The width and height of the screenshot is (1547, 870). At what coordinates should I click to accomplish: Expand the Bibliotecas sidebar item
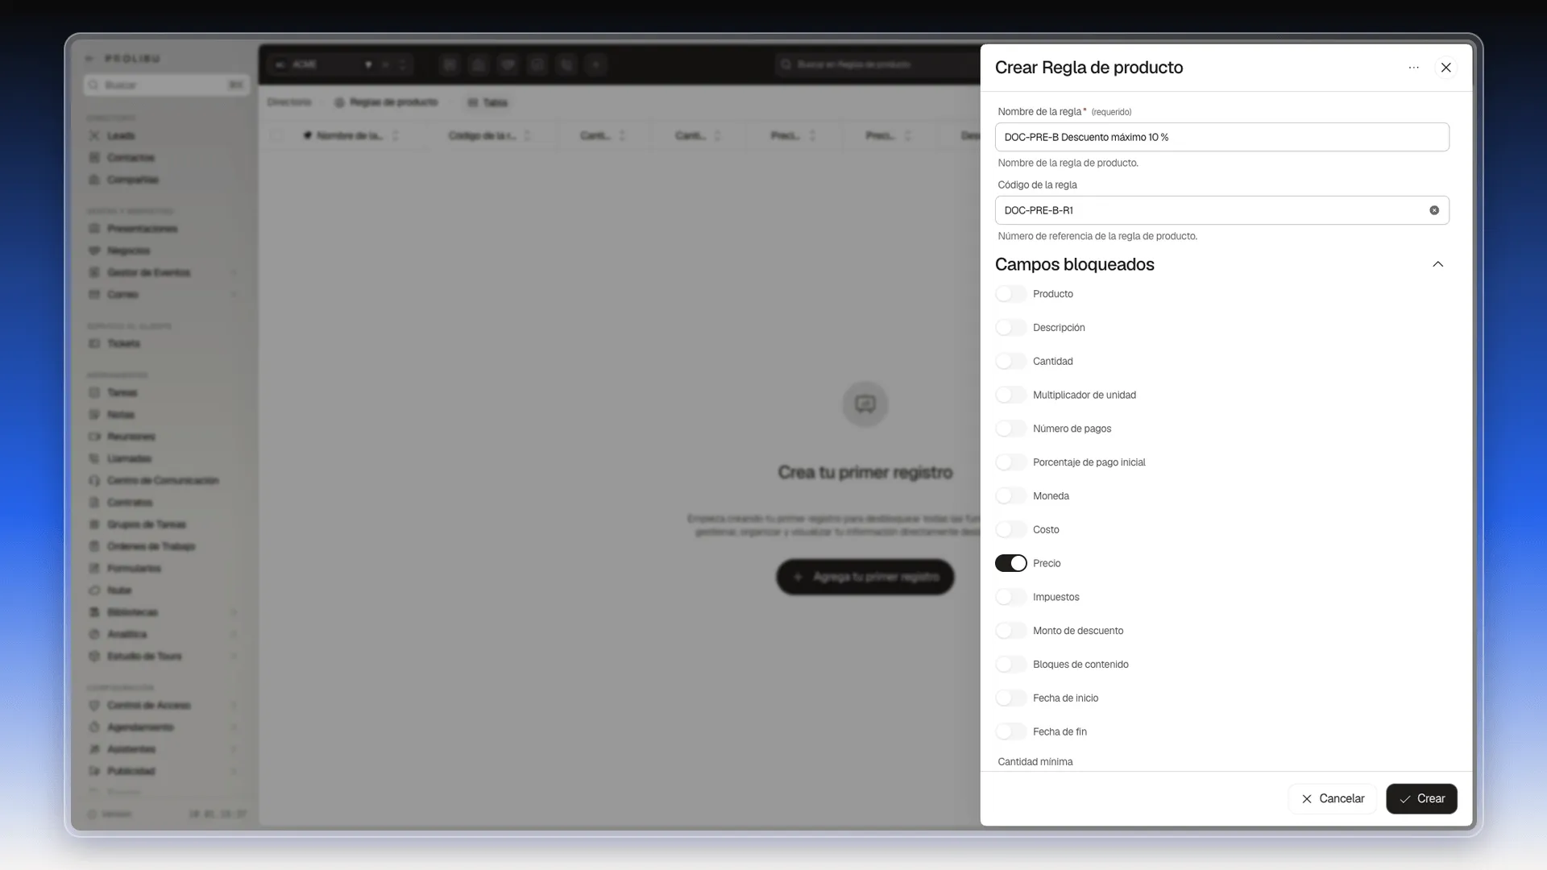click(234, 612)
